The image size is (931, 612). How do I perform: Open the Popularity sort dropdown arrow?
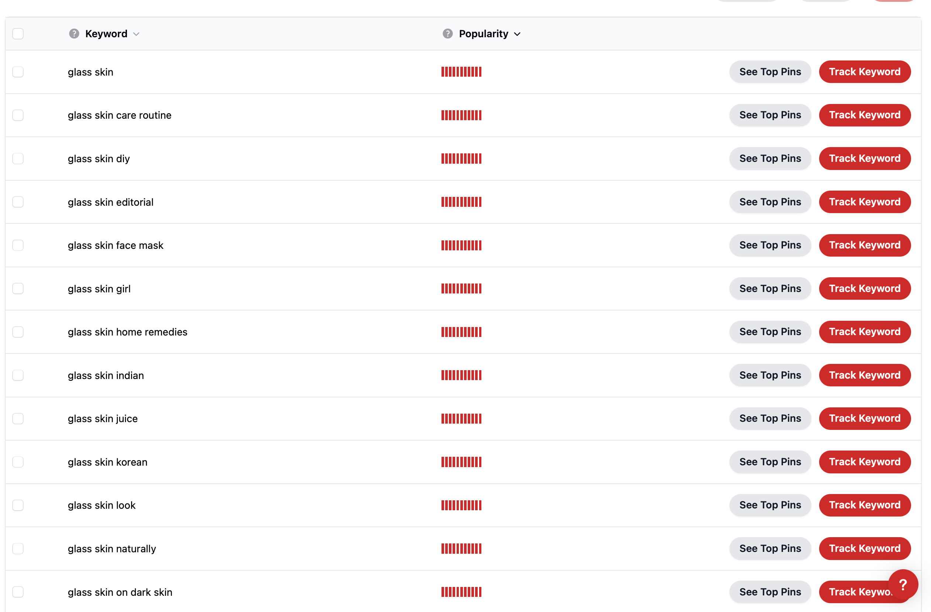point(517,34)
